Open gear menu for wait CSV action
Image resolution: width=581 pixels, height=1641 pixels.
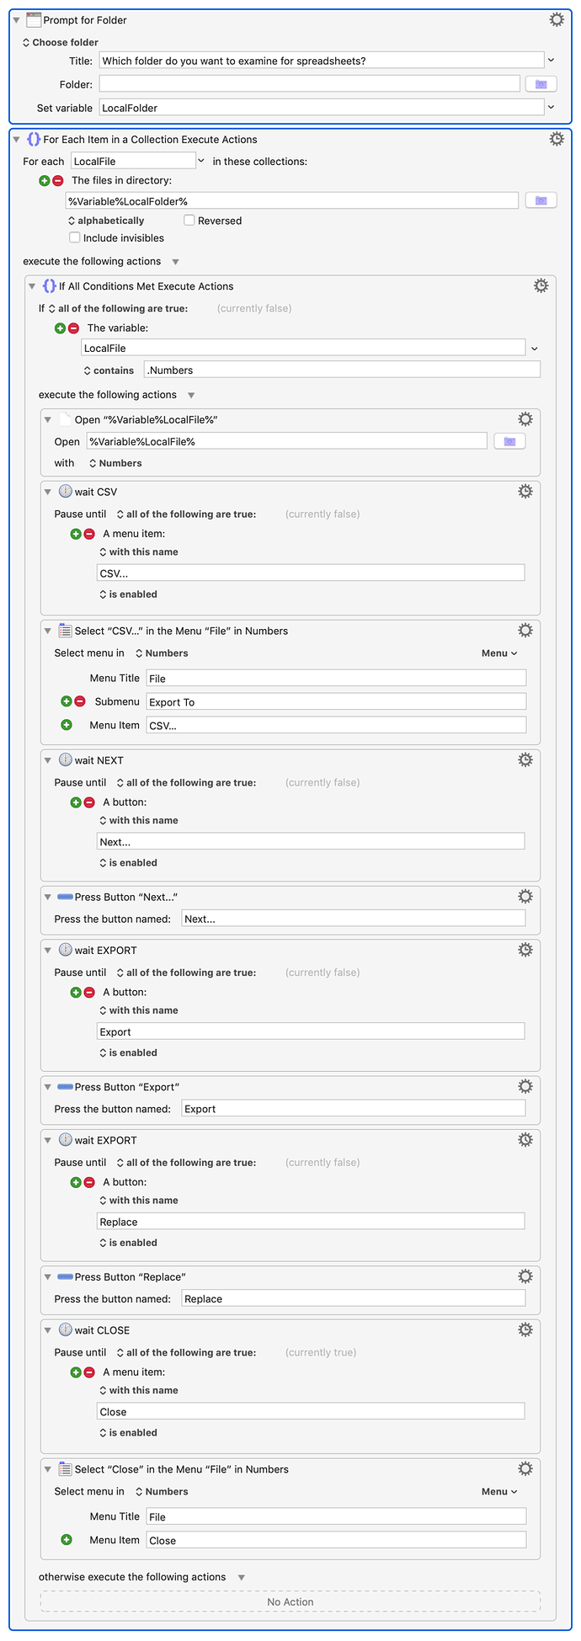(x=525, y=492)
